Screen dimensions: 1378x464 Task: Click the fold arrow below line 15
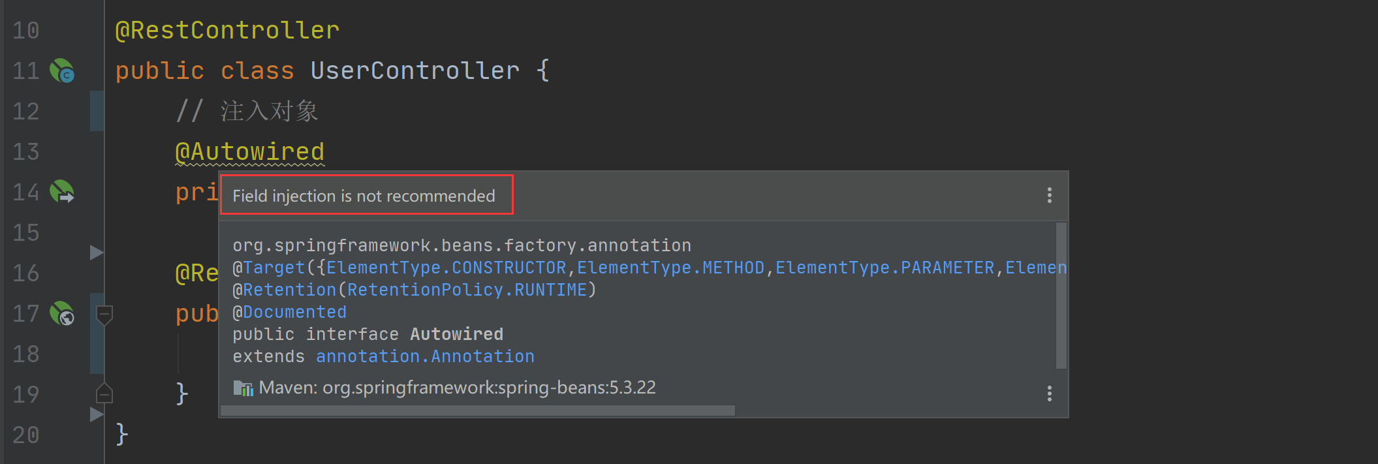coord(97,253)
